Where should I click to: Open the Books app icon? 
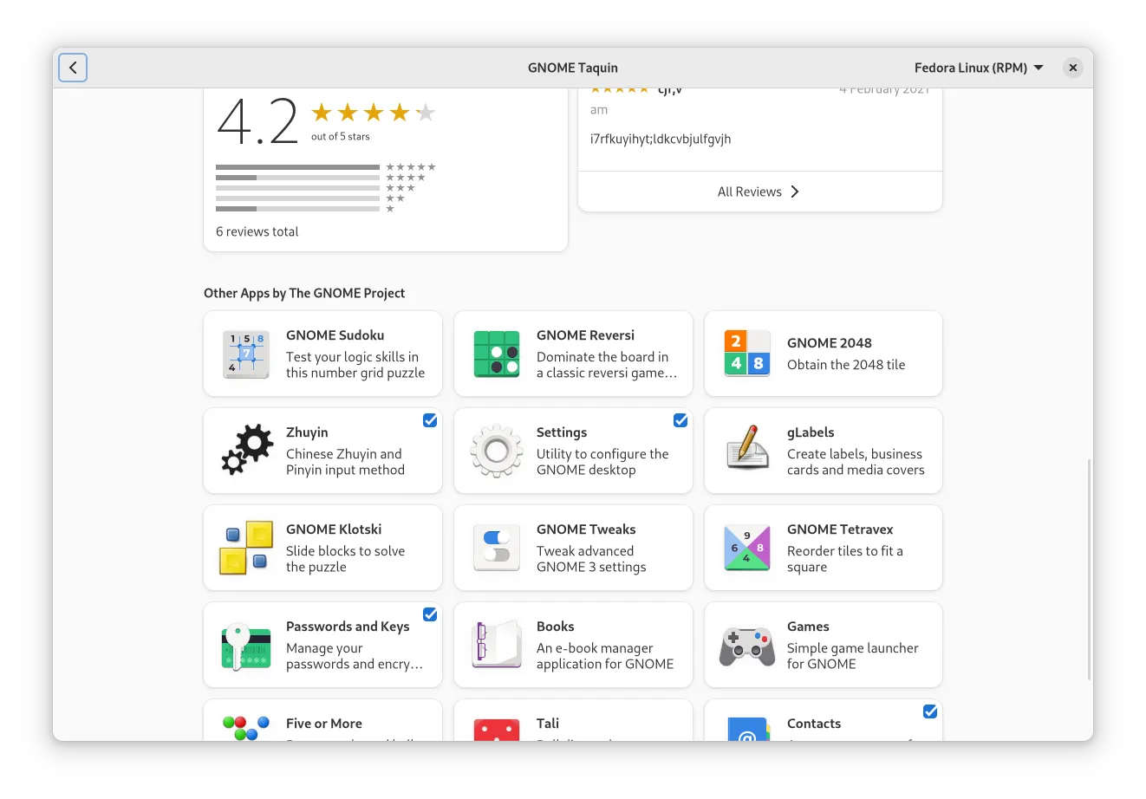pos(497,645)
